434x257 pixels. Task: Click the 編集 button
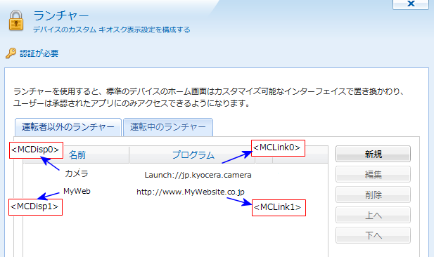pos(373,174)
